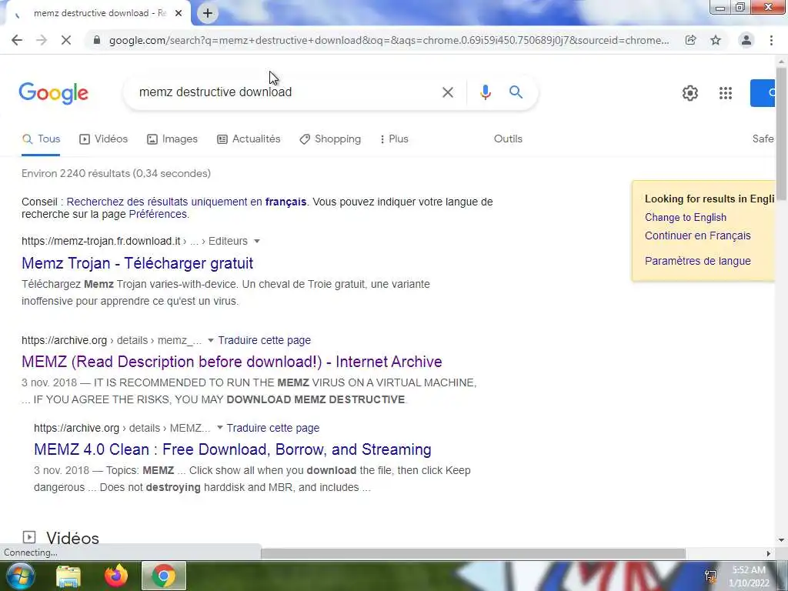Click the Safe Search label
This screenshot has height=591, width=788.
pos(763,139)
